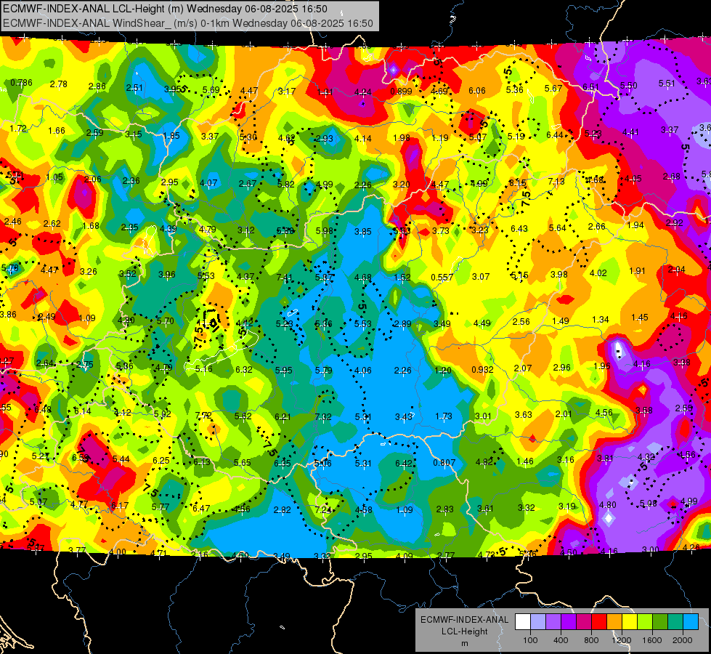This screenshot has height=654, width=711.
Task: Click the magenta swatch in the legend
Action: click(x=584, y=622)
